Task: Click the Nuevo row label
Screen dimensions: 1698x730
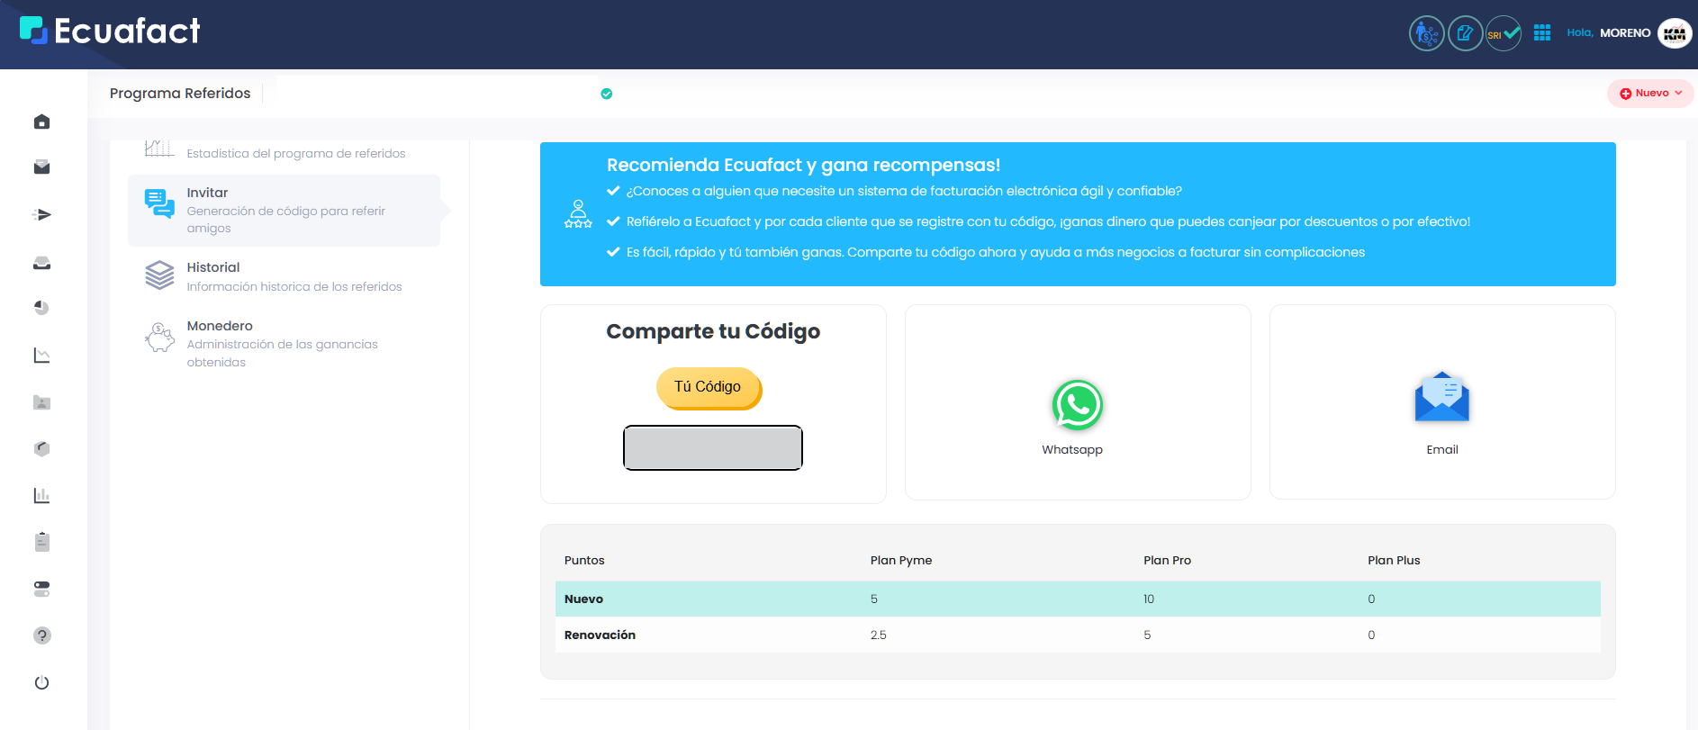Action: 583,599
